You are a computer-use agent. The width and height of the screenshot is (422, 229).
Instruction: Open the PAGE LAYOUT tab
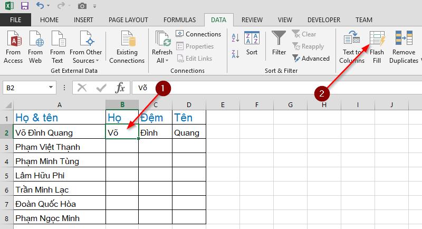pos(128,20)
